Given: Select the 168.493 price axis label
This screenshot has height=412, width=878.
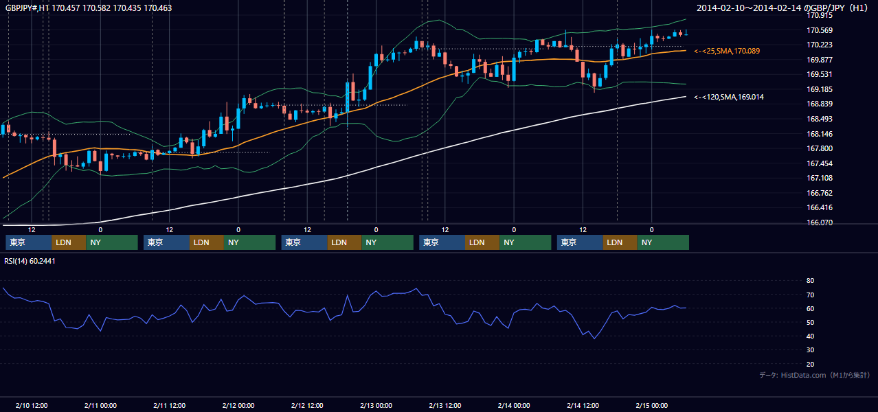Looking at the screenshot, I should [x=820, y=119].
